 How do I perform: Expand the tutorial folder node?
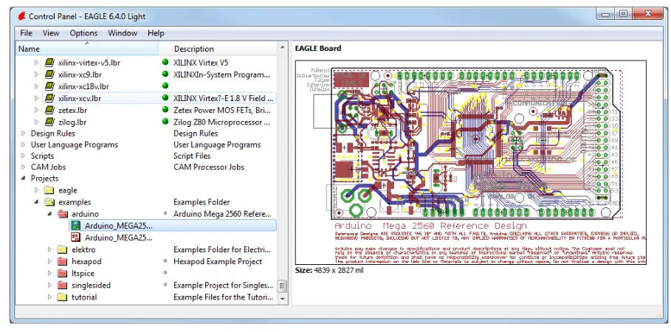click(49, 297)
